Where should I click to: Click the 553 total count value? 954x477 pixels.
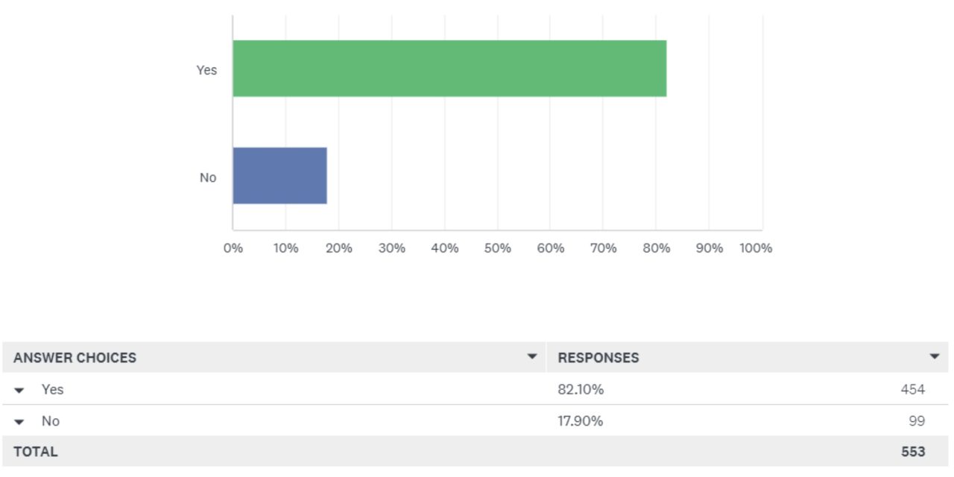(x=912, y=452)
